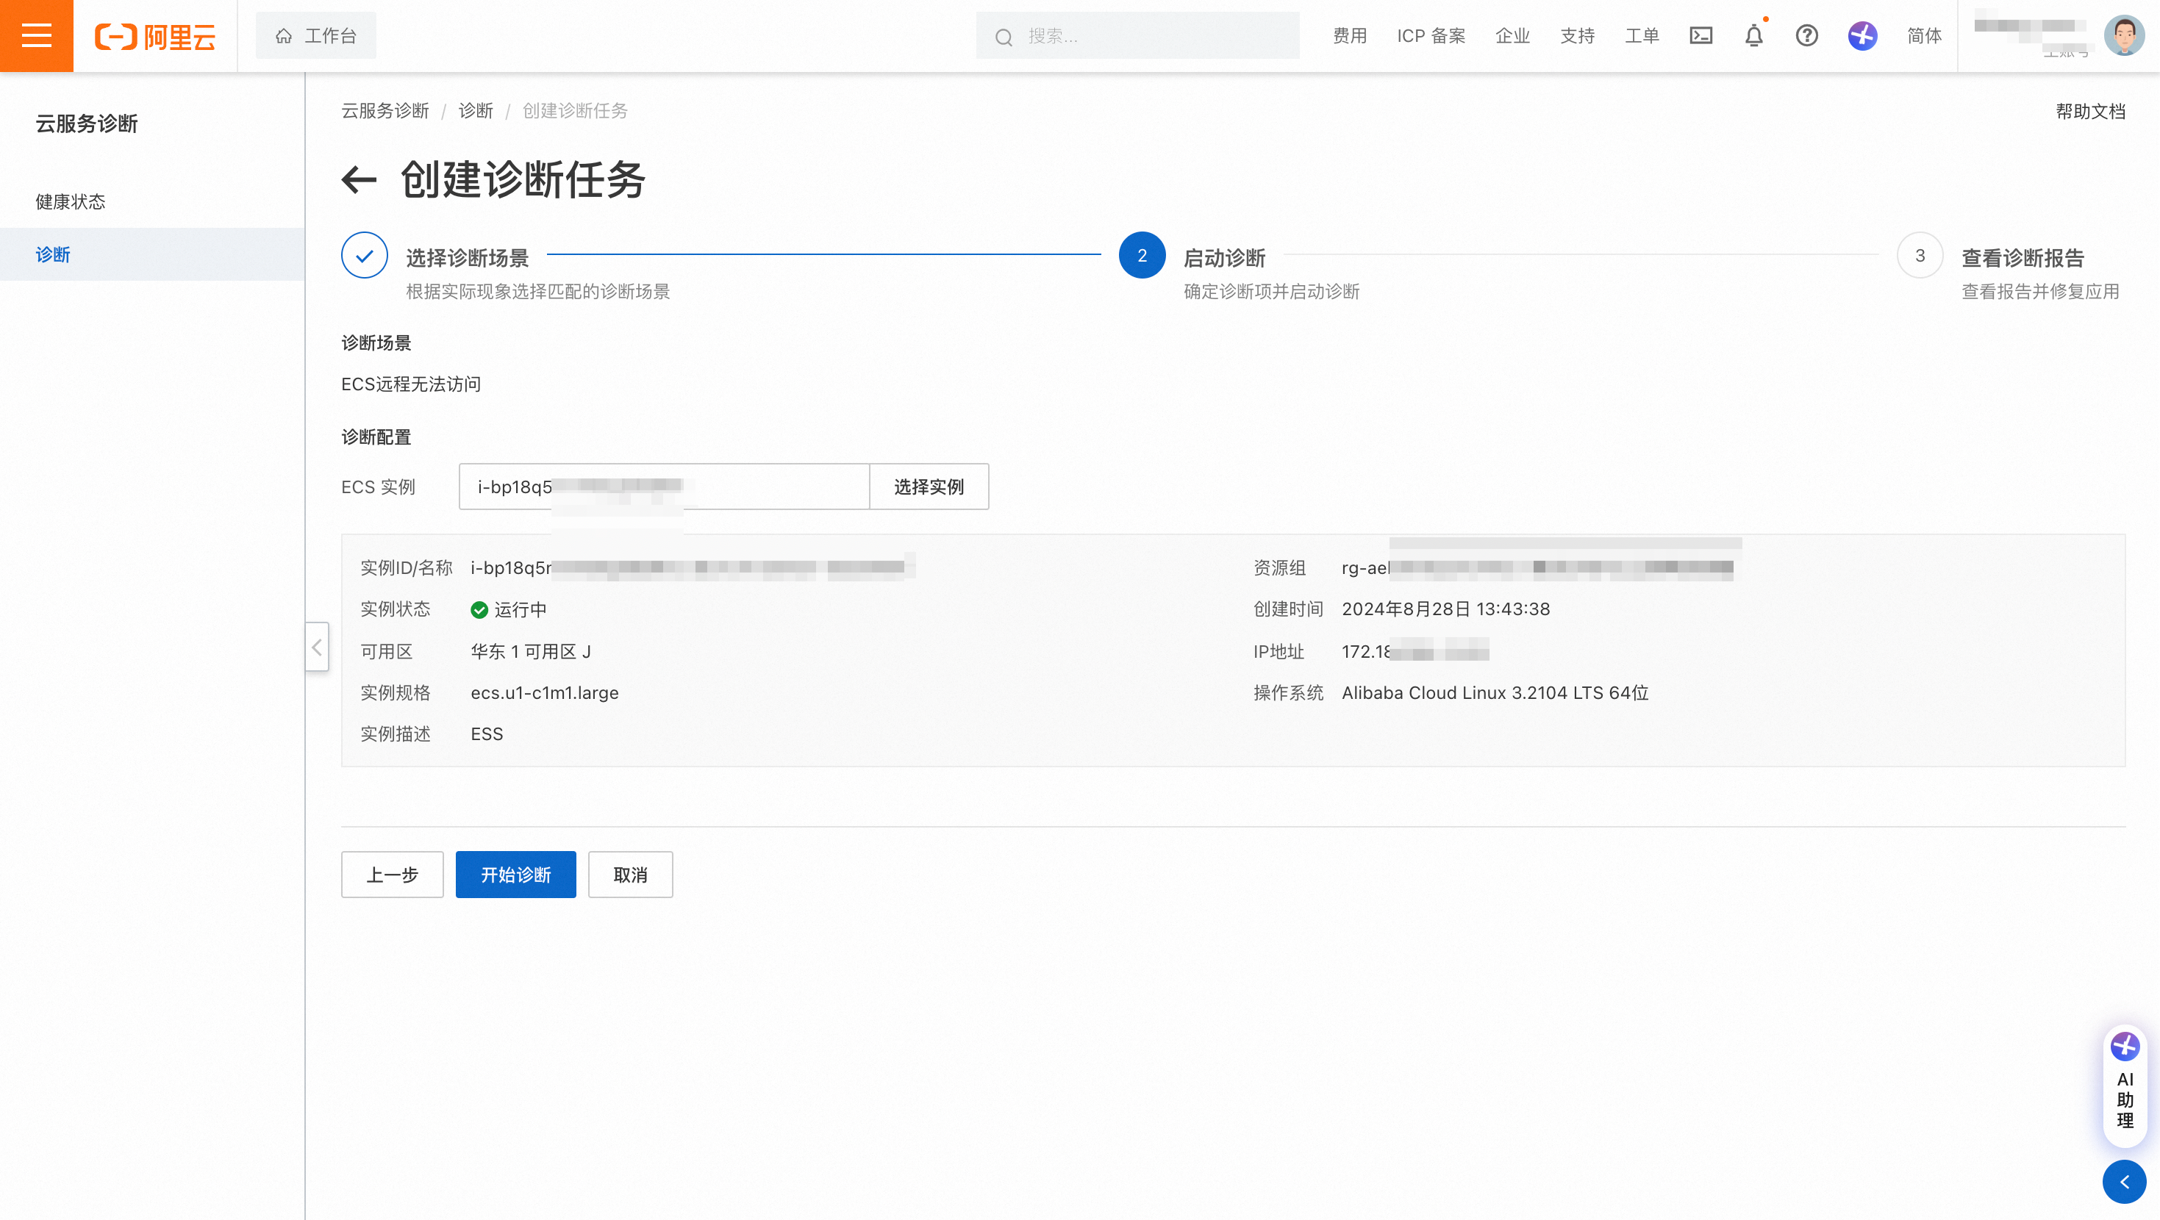This screenshot has height=1220, width=2160.
Task: Click the completed step checkmark circle
Action: [x=364, y=255]
